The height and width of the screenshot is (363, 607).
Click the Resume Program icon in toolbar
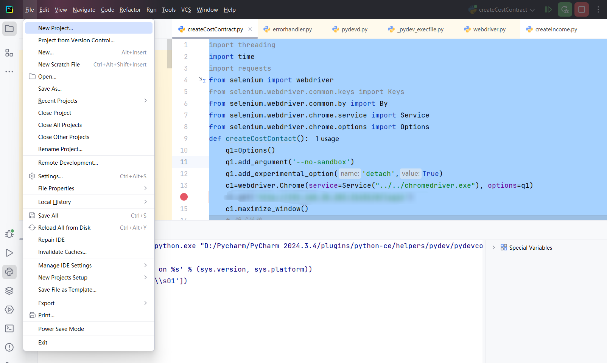click(548, 9)
